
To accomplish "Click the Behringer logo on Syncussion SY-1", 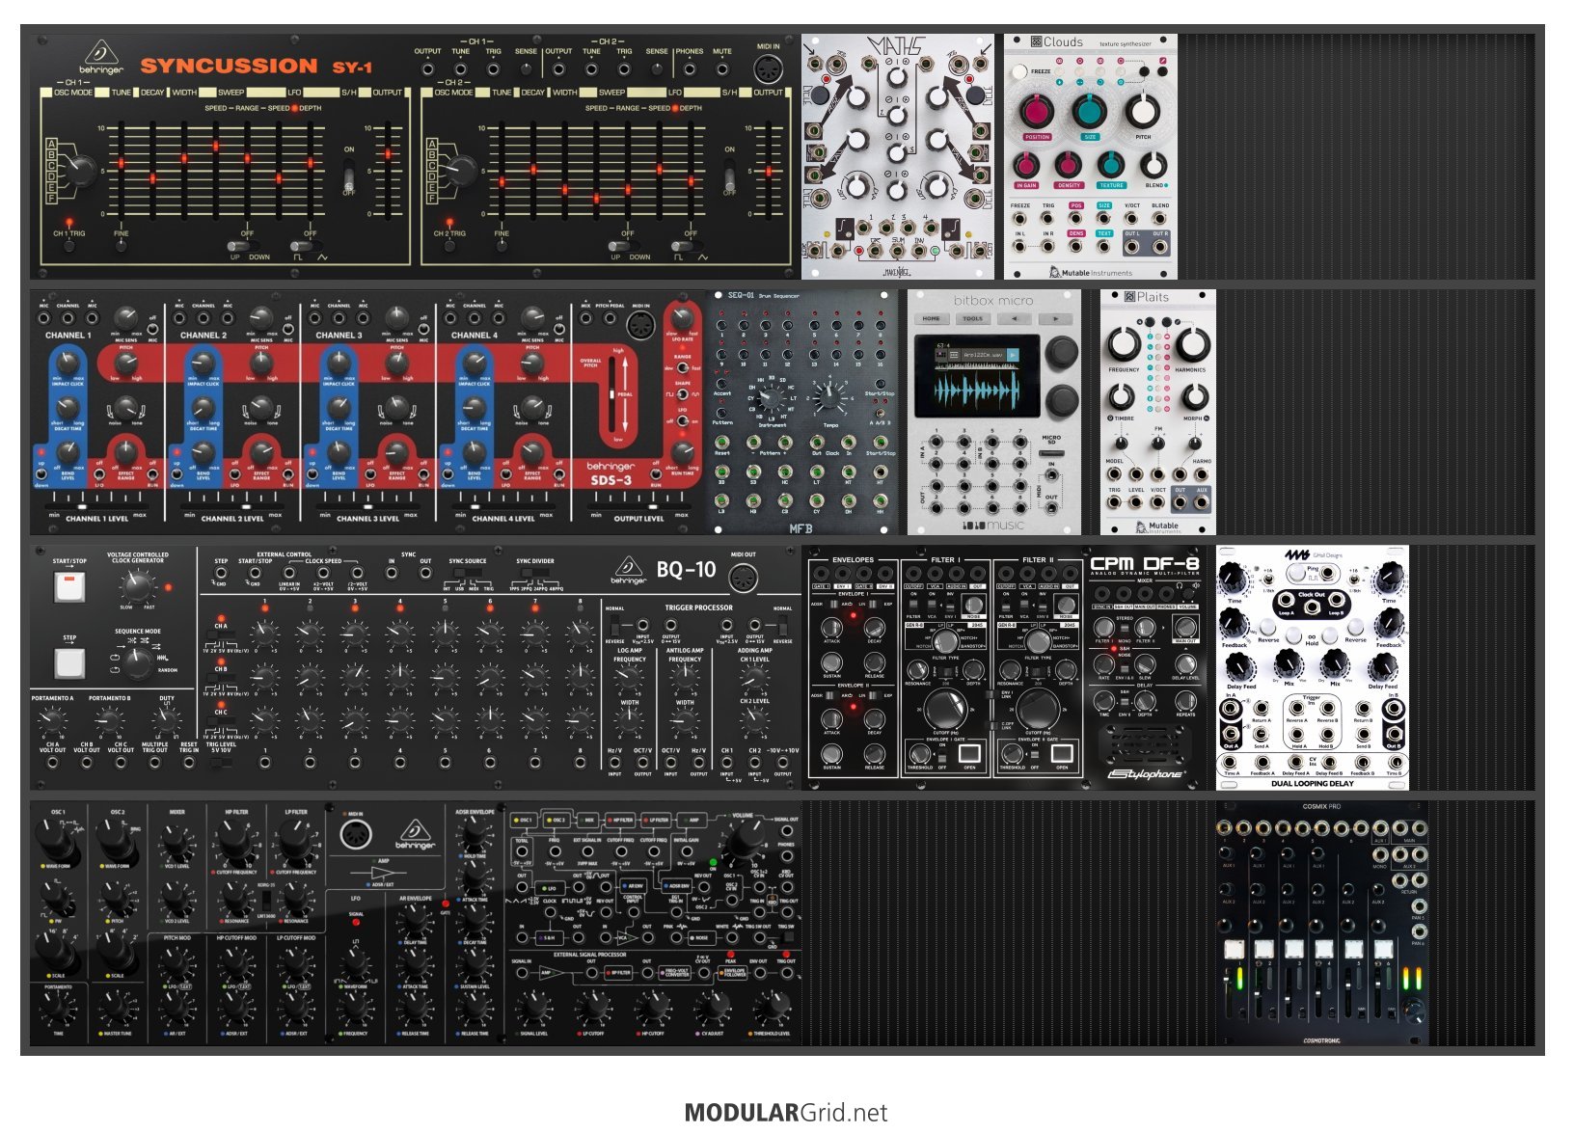I will click(x=101, y=58).
